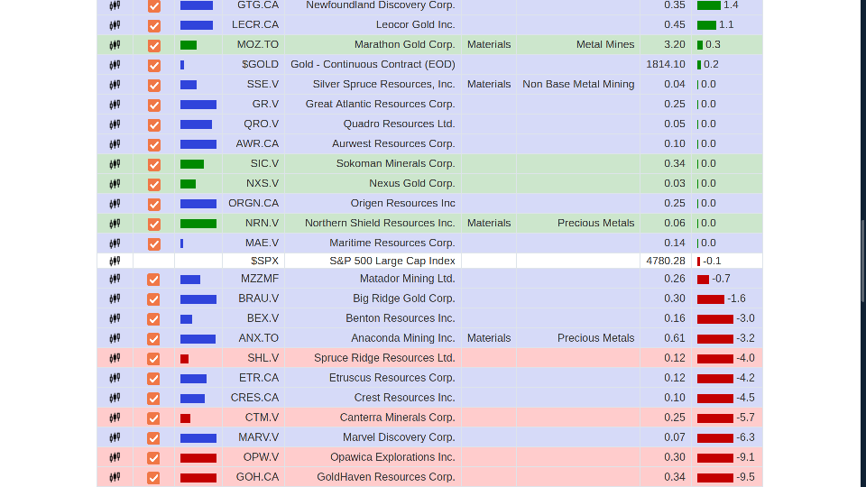This screenshot has width=866, height=487.
Task: Toggle Canterra Minerals checkbox
Action: click(x=153, y=419)
